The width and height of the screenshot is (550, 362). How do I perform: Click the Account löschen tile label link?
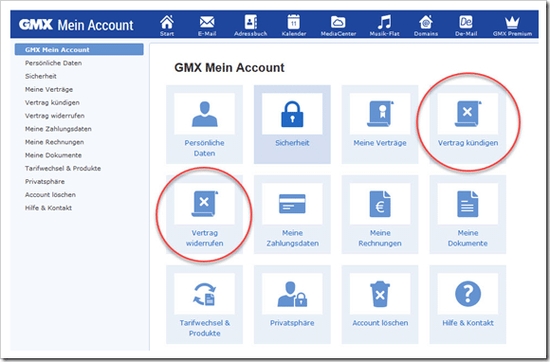pyautogui.click(x=380, y=323)
